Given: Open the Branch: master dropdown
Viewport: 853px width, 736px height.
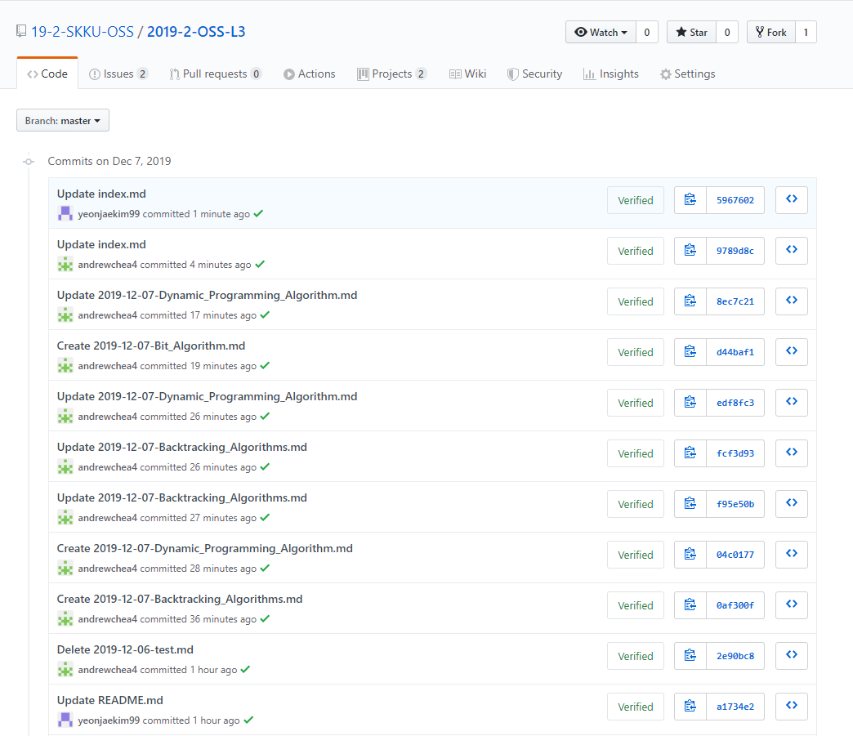Looking at the screenshot, I should coord(63,120).
